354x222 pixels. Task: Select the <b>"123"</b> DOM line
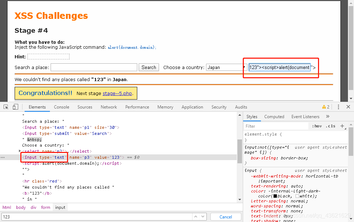point(37,193)
